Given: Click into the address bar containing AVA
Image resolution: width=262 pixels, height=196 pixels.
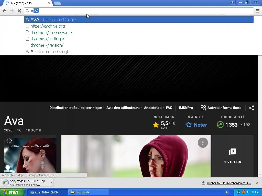Looking at the screenshot, I should click(139, 11).
